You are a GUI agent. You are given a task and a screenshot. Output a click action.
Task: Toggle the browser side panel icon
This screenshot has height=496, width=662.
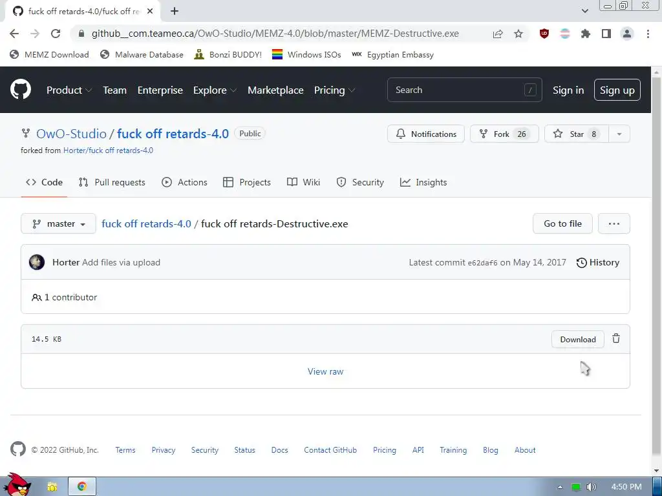(x=606, y=34)
